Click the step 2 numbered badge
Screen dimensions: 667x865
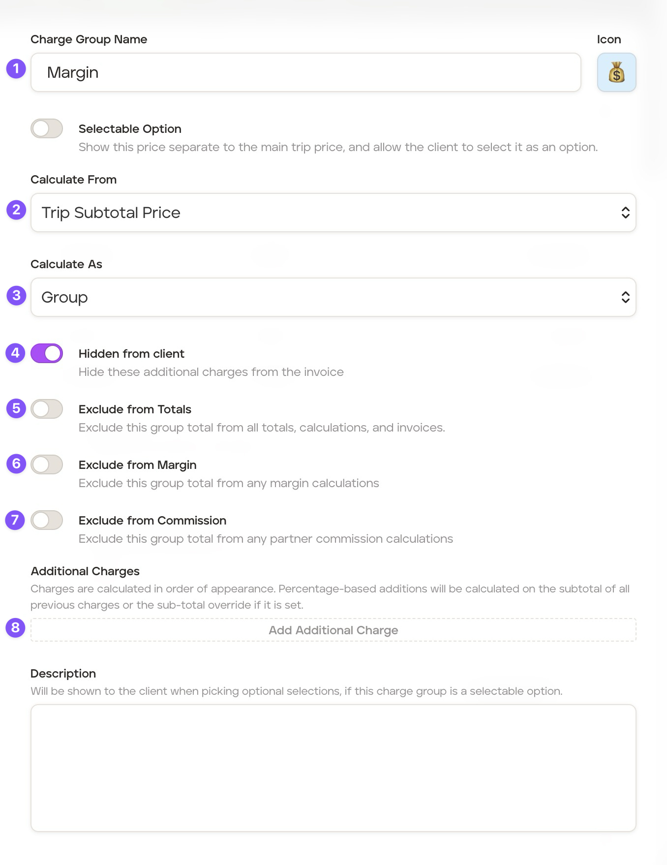[16, 210]
